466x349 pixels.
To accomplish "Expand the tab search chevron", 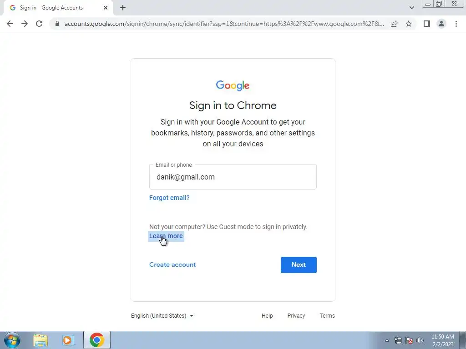I will [x=411, y=8].
